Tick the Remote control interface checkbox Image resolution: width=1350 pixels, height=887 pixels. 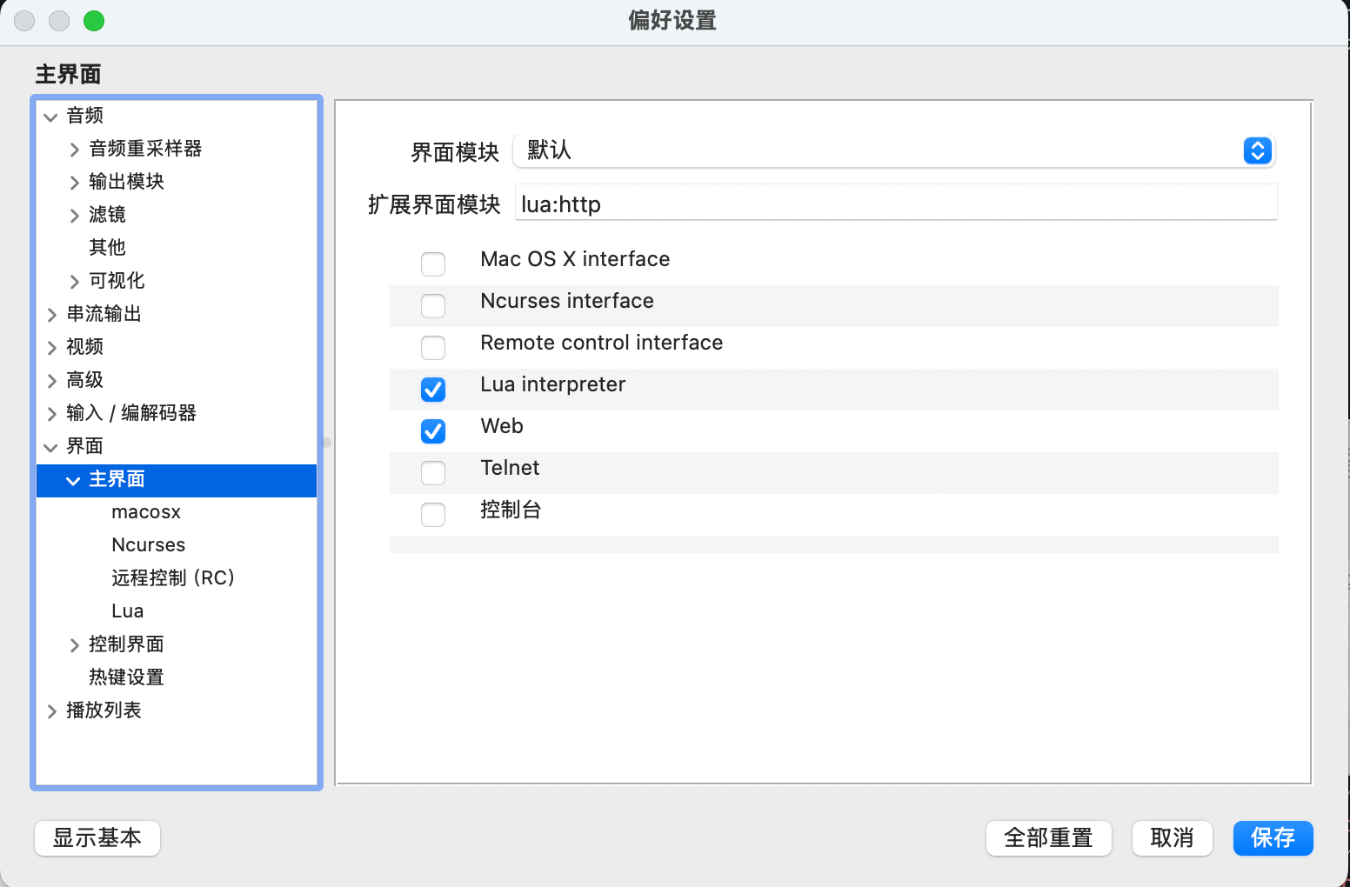pos(433,347)
